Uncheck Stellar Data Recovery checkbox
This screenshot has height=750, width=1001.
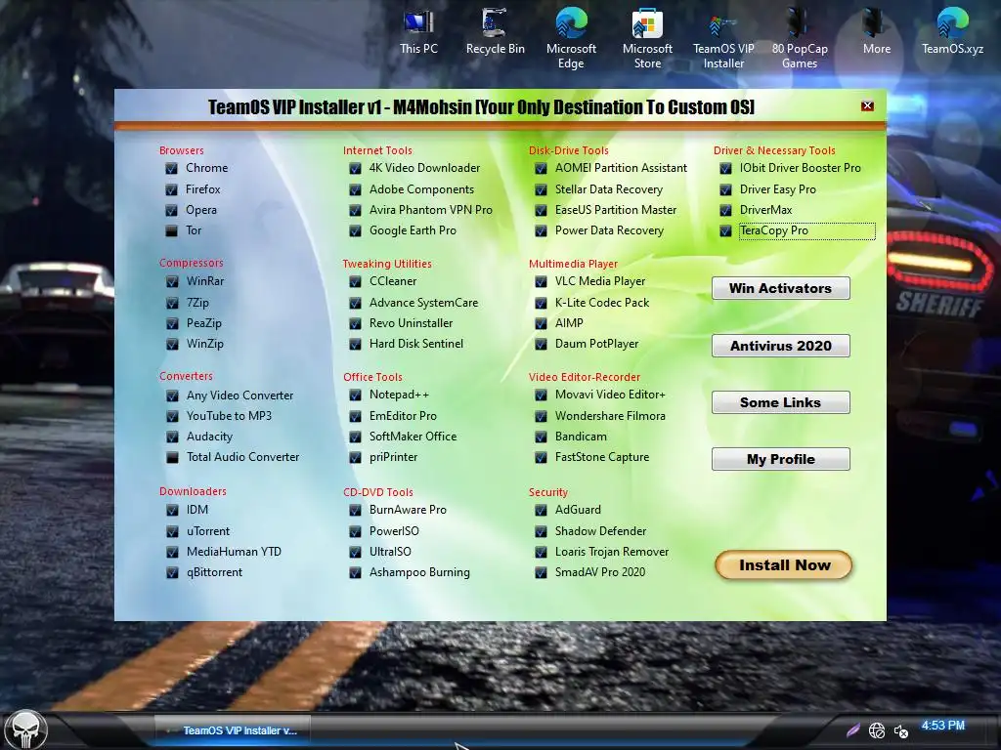[x=541, y=189]
